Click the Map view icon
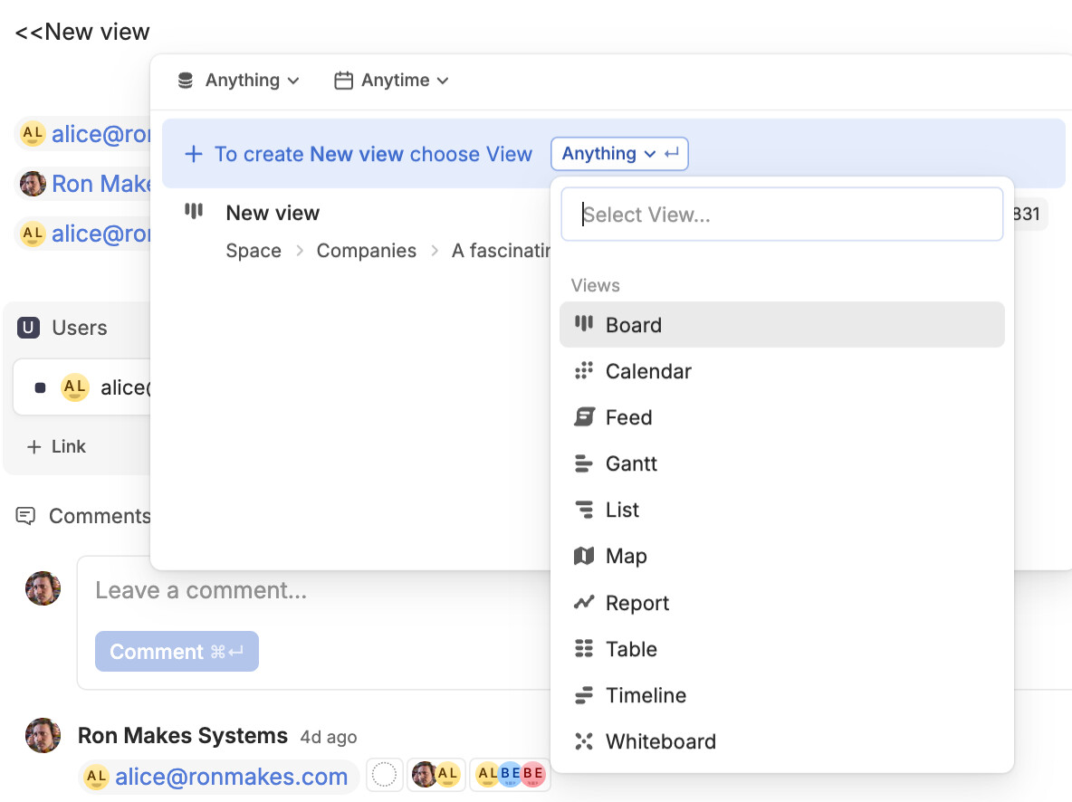This screenshot has height=802, width=1072. pos(584,556)
